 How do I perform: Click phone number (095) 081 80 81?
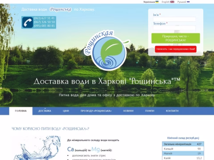click(44, 26)
